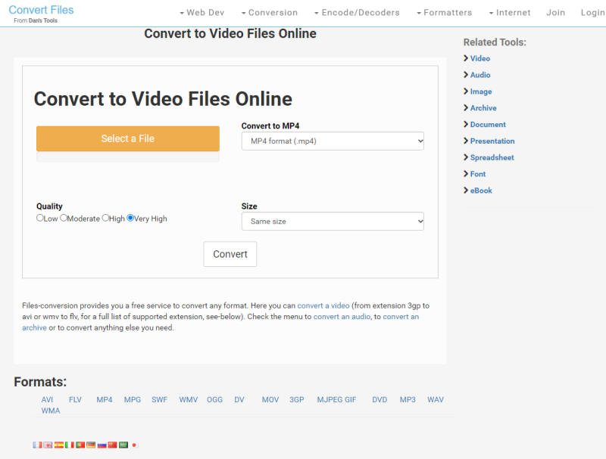Choose the Chinese flag icon

(x=112, y=445)
